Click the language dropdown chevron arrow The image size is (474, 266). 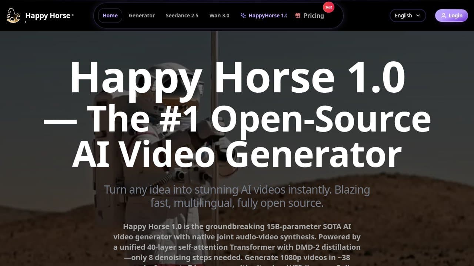pyautogui.click(x=418, y=16)
